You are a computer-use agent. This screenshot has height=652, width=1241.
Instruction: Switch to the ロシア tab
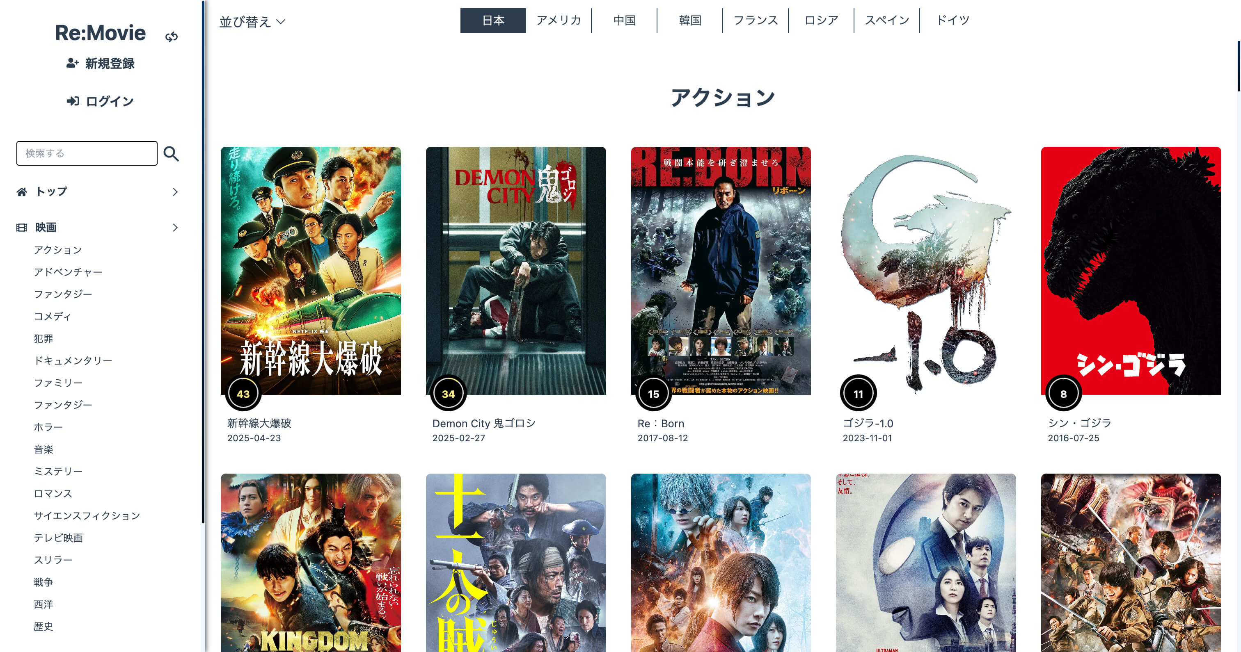pos(822,20)
